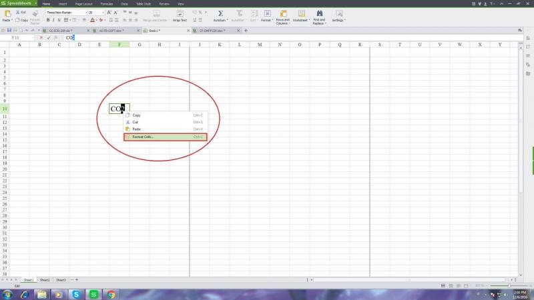Switch to the Page Layout ribbon tab
This screenshot has height=300, width=534.
[x=84, y=3]
